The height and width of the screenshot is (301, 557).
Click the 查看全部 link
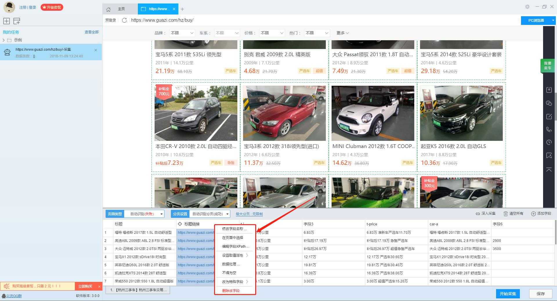tap(92, 32)
